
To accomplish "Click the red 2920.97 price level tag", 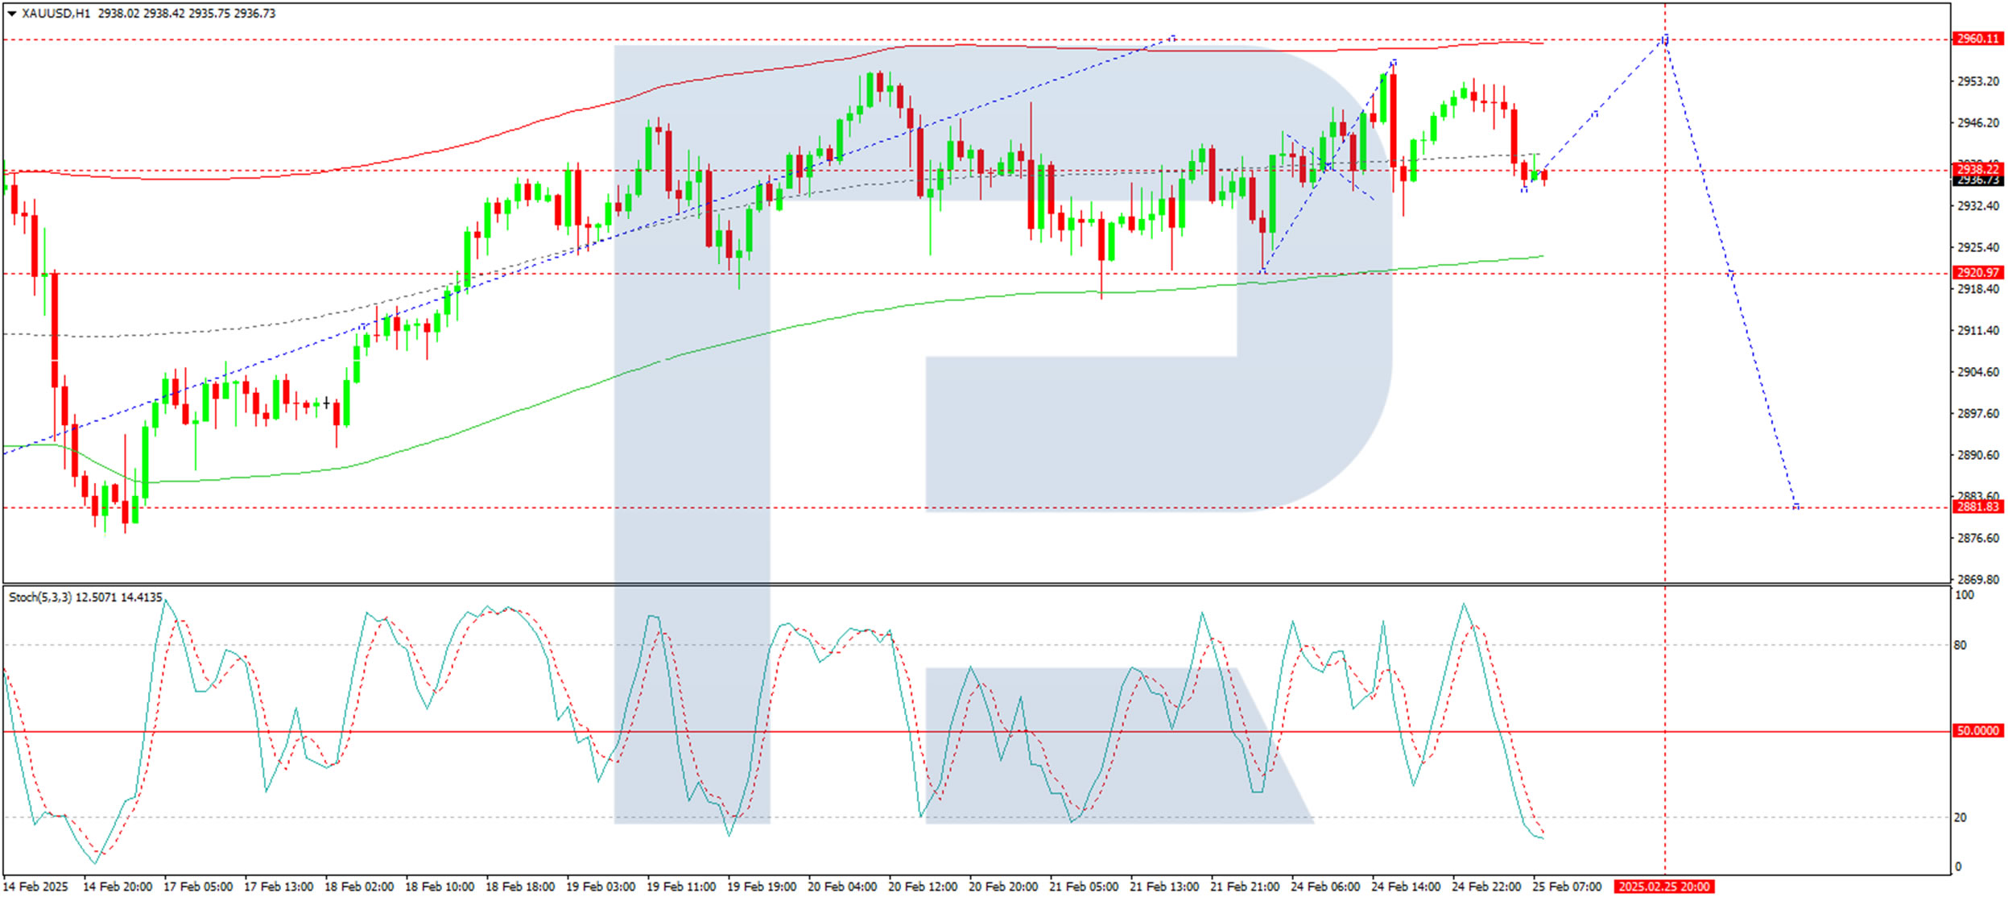I will 1977,273.
